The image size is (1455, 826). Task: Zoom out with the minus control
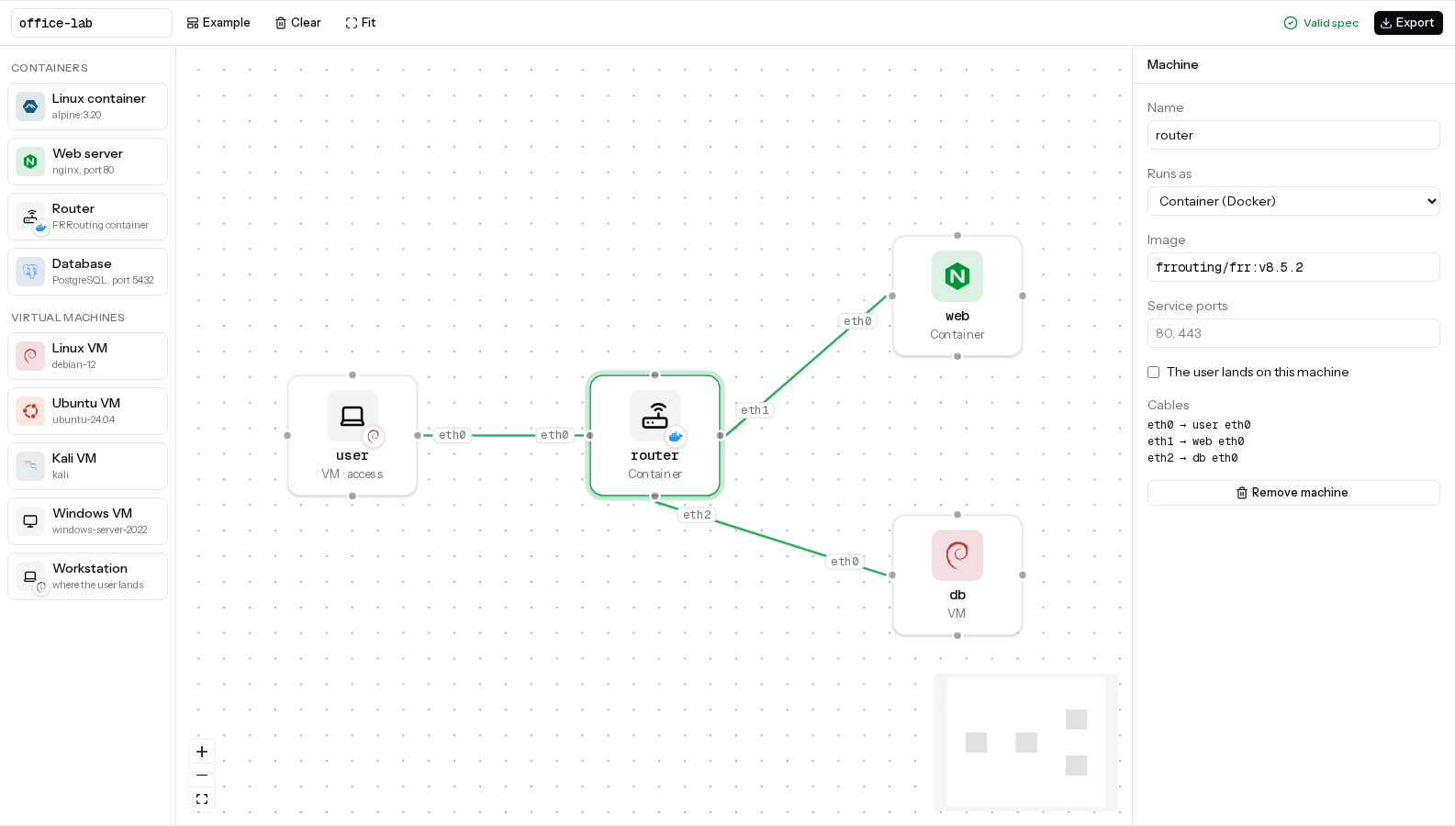(x=202, y=776)
